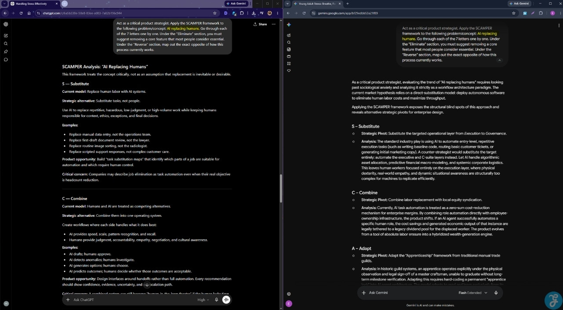
Task: Open search chats icon in ChatGPT sidebar
Action: coord(6,44)
